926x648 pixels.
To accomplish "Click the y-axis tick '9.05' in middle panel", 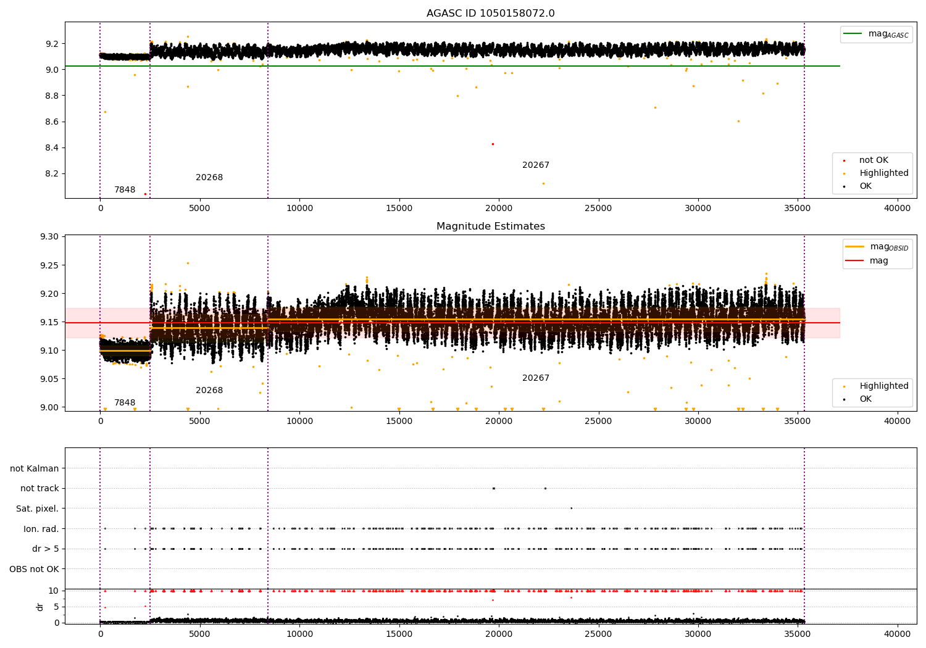I will (x=49, y=379).
